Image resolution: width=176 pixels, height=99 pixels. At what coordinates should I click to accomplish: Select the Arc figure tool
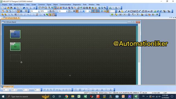coord(140,11)
